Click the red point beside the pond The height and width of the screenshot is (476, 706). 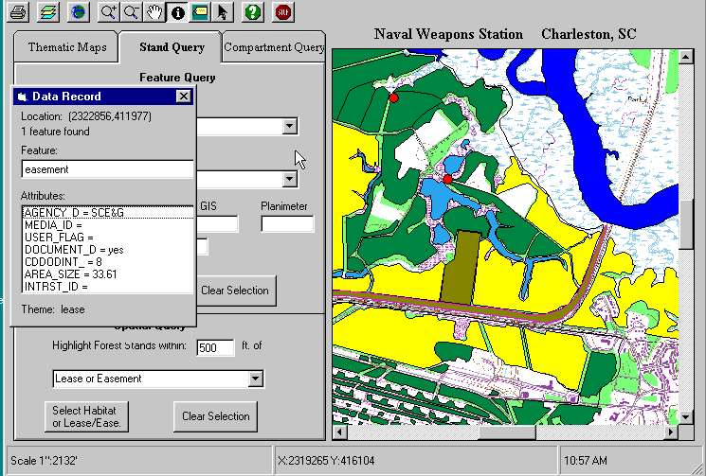[x=447, y=180]
